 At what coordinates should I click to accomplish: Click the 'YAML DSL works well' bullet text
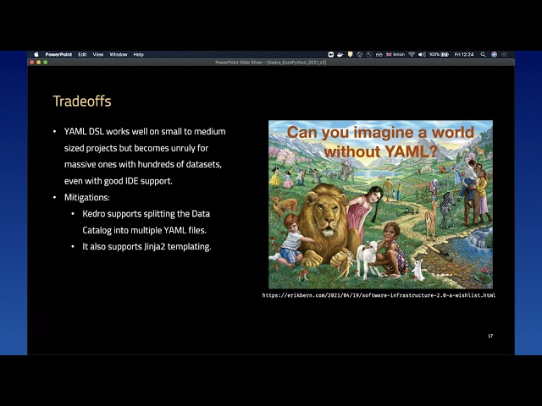[145, 156]
